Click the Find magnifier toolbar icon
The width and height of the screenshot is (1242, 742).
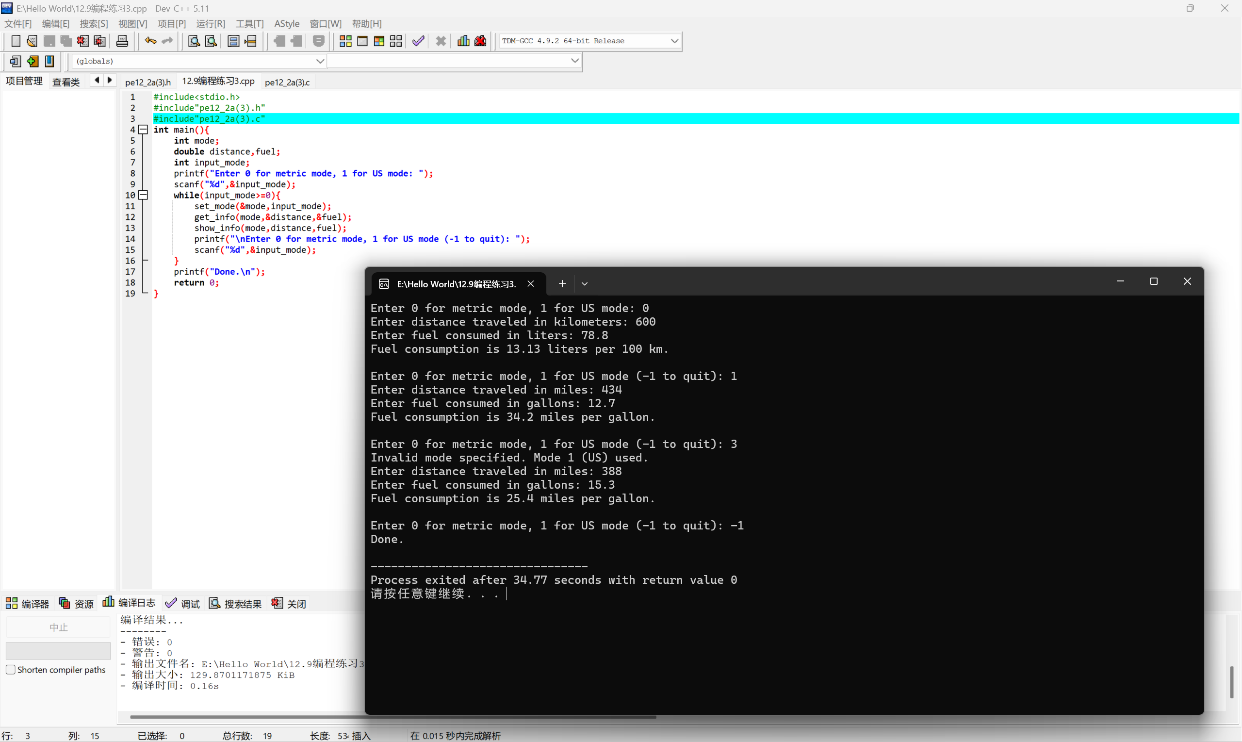194,41
